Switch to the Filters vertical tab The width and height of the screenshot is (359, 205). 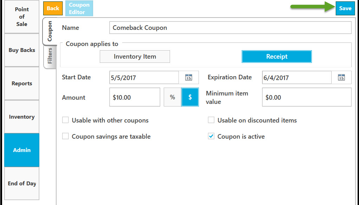coord(50,56)
